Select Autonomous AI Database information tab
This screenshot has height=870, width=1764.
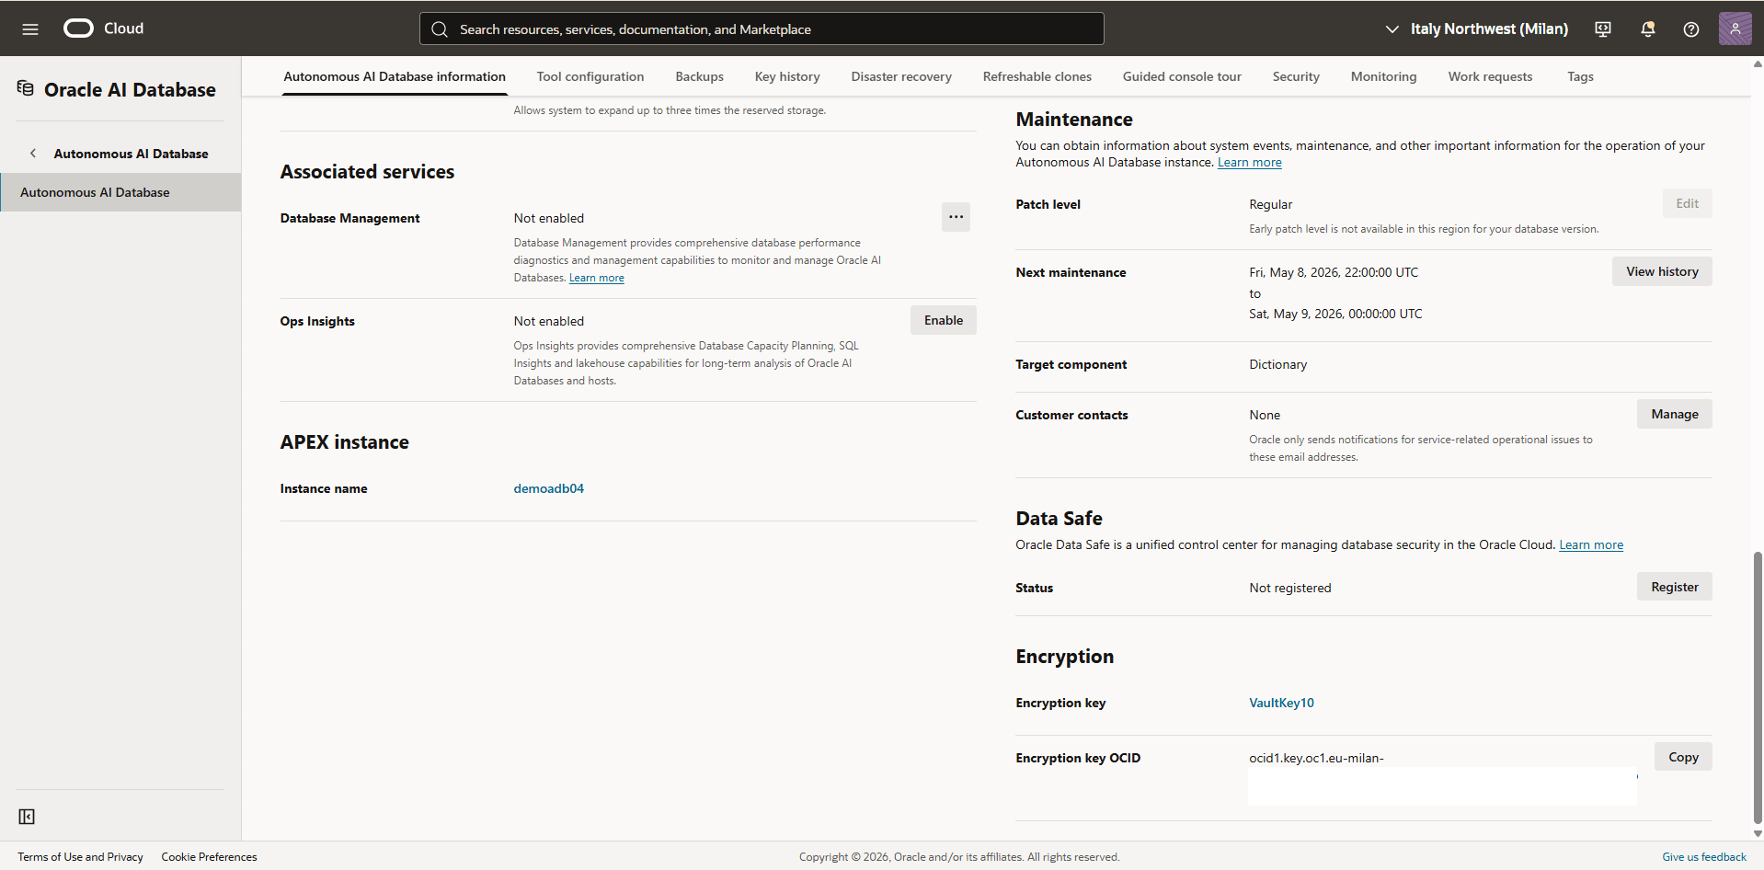tap(395, 76)
